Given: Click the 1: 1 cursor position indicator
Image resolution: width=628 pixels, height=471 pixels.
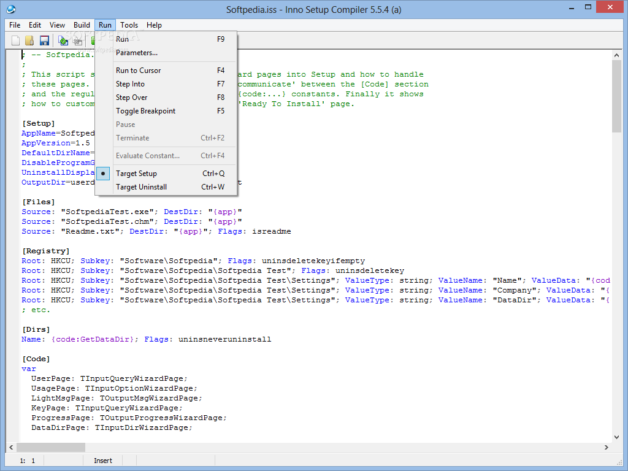Looking at the screenshot, I should (27, 461).
